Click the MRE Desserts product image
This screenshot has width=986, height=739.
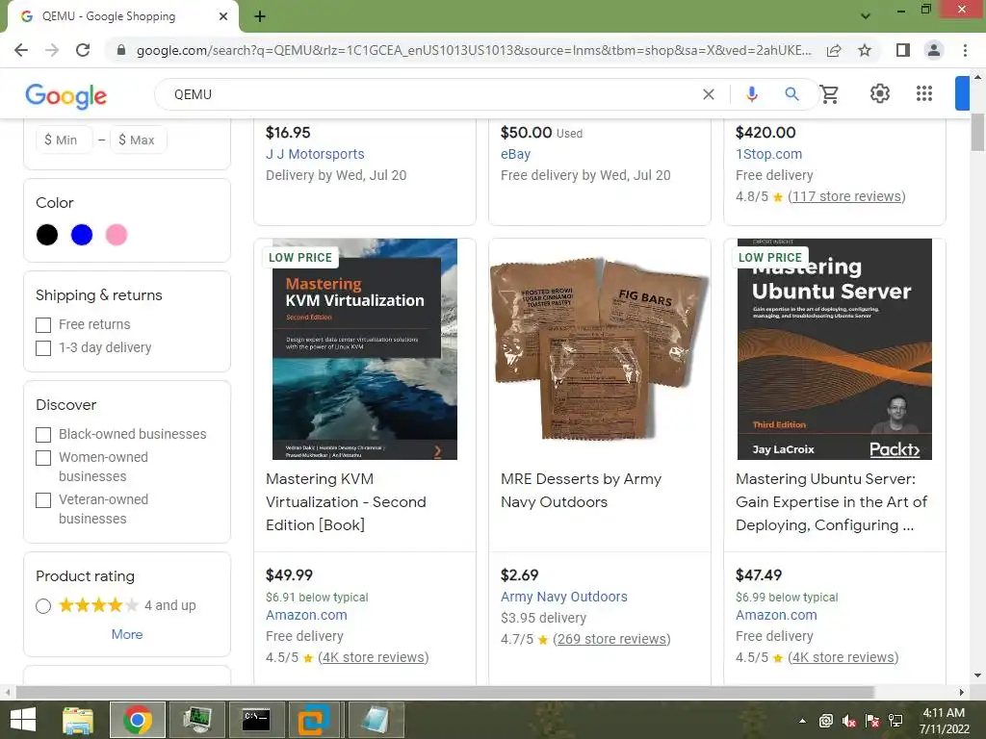click(600, 348)
